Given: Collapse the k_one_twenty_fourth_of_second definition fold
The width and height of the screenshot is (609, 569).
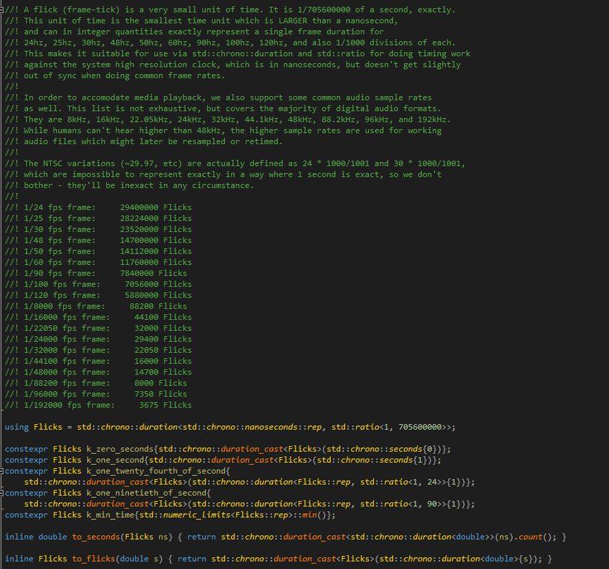Looking at the screenshot, I should coord(1,471).
